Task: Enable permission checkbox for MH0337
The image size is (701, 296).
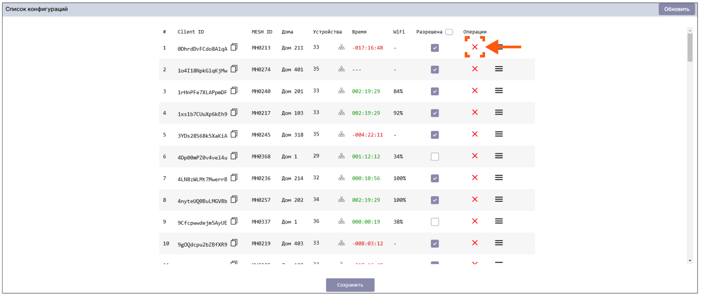Action: pos(434,222)
